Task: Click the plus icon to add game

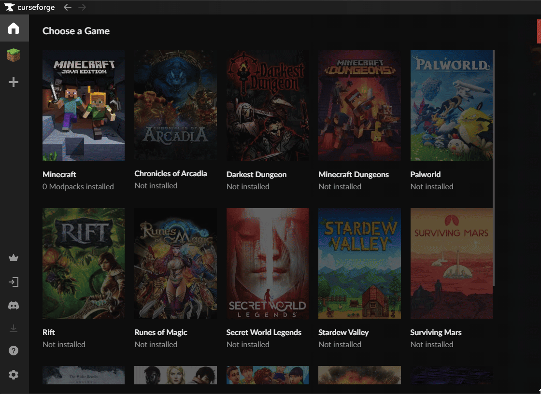Action: pyautogui.click(x=14, y=82)
